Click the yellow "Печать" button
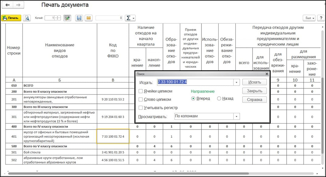The width and height of the screenshot is (326, 177). (11, 18)
